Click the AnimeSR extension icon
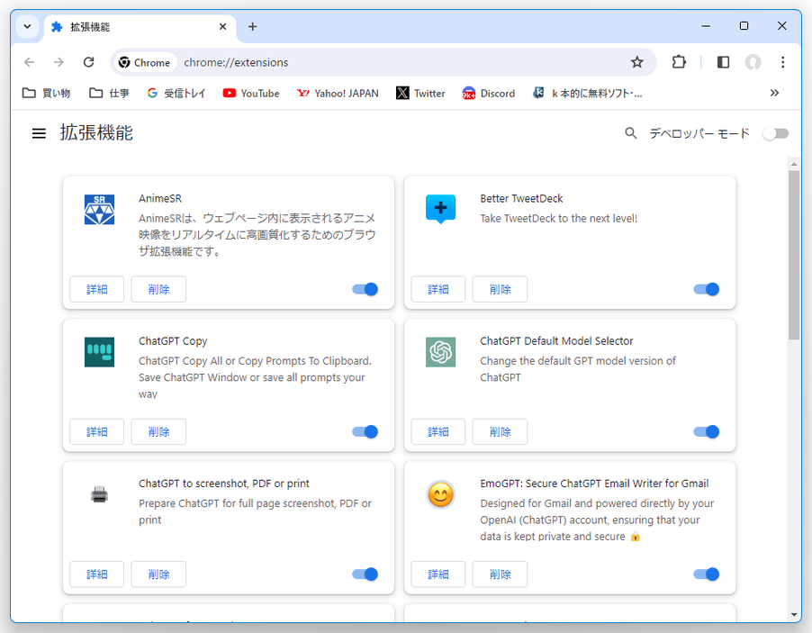 pos(99,209)
